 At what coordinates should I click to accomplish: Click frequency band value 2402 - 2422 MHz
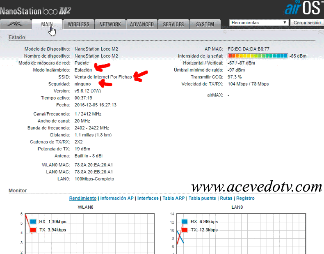tap(92, 128)
